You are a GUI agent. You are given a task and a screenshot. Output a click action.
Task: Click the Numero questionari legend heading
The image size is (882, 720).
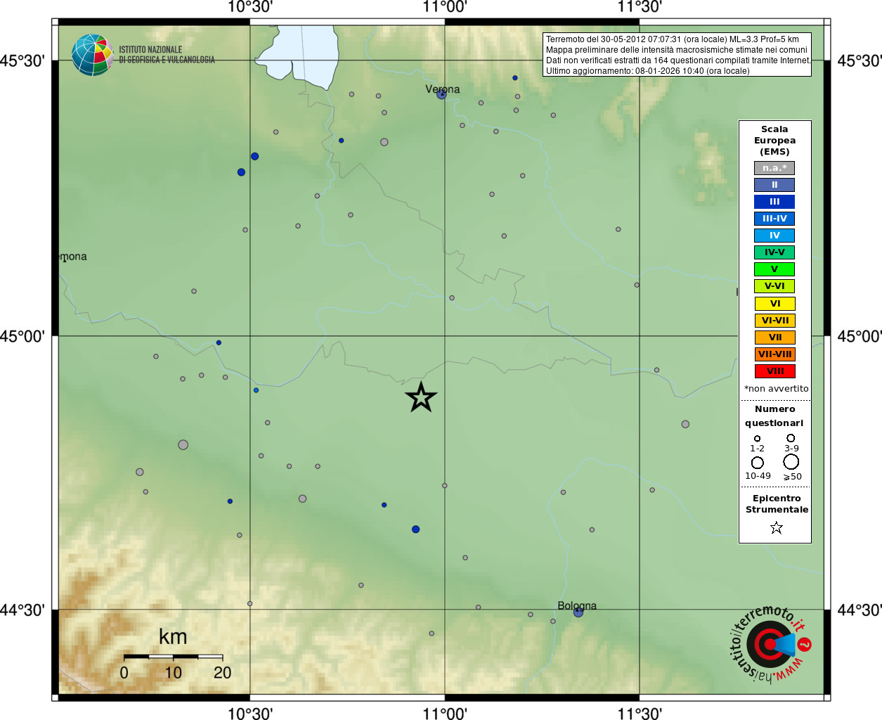coord(774,416)
